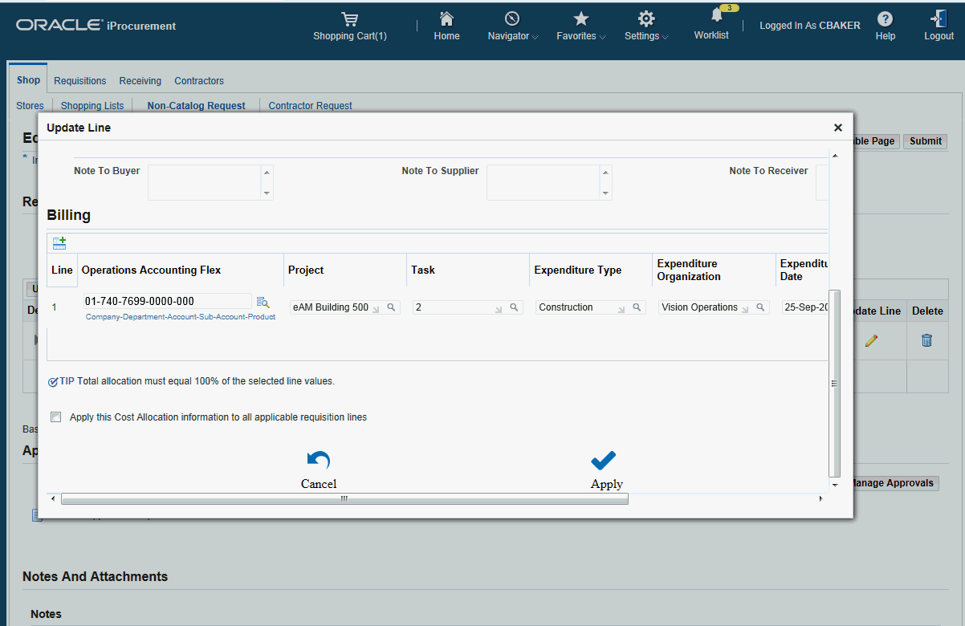Open the Favorites star menu
This screenshot has width=965, height=626.
click(x=581, y=18)
